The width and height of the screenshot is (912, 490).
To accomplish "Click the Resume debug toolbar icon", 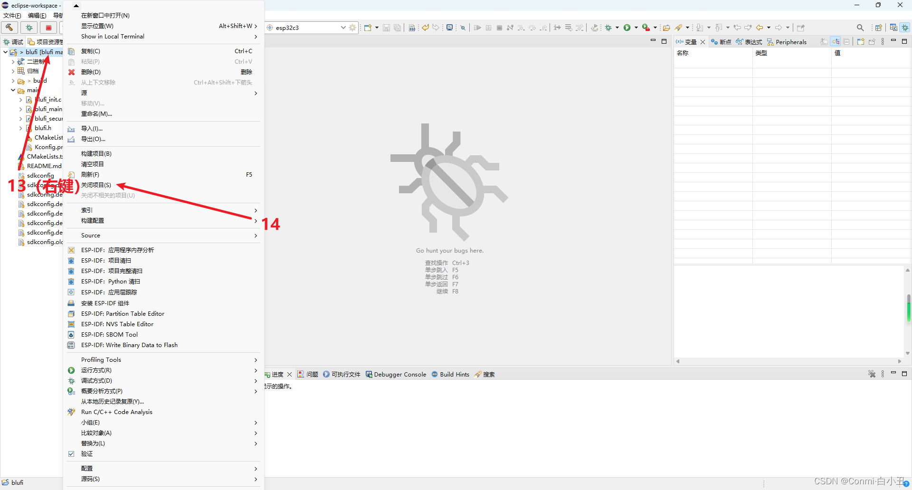I will point(477,28).
